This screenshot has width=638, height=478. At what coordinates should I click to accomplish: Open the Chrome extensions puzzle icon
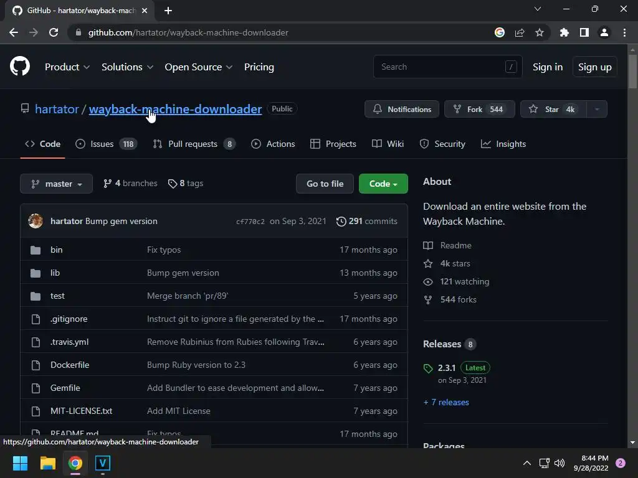tap(564, 32)
